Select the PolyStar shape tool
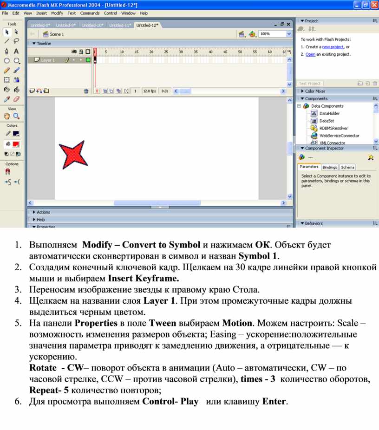This screenshot has height=430, width=379. [x=16, y=61]
